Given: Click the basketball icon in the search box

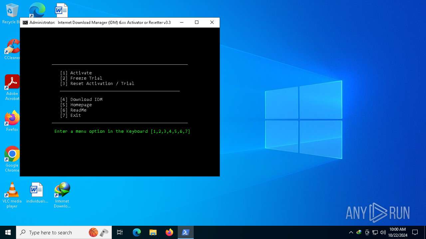Looking at the screenshot, I should pos(94,232).
